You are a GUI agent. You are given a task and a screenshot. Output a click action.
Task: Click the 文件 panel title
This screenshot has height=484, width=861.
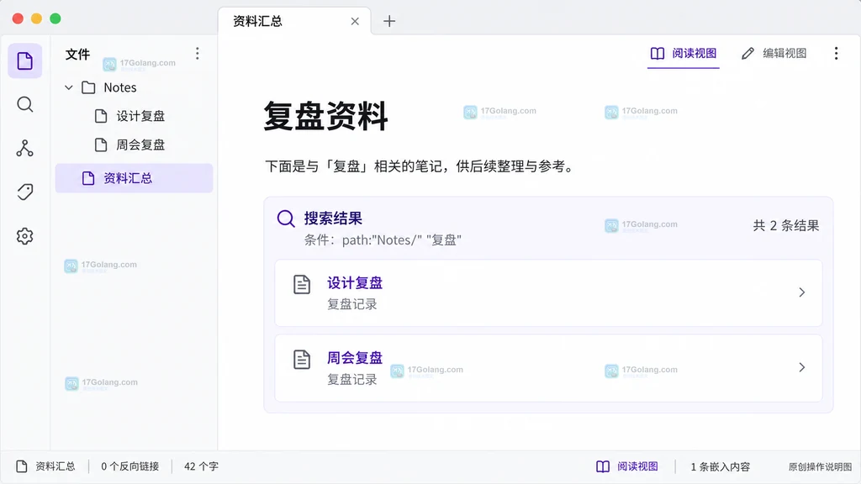77,55
